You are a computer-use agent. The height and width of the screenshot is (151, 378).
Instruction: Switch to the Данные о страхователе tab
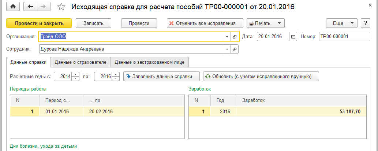coord(81,62)
